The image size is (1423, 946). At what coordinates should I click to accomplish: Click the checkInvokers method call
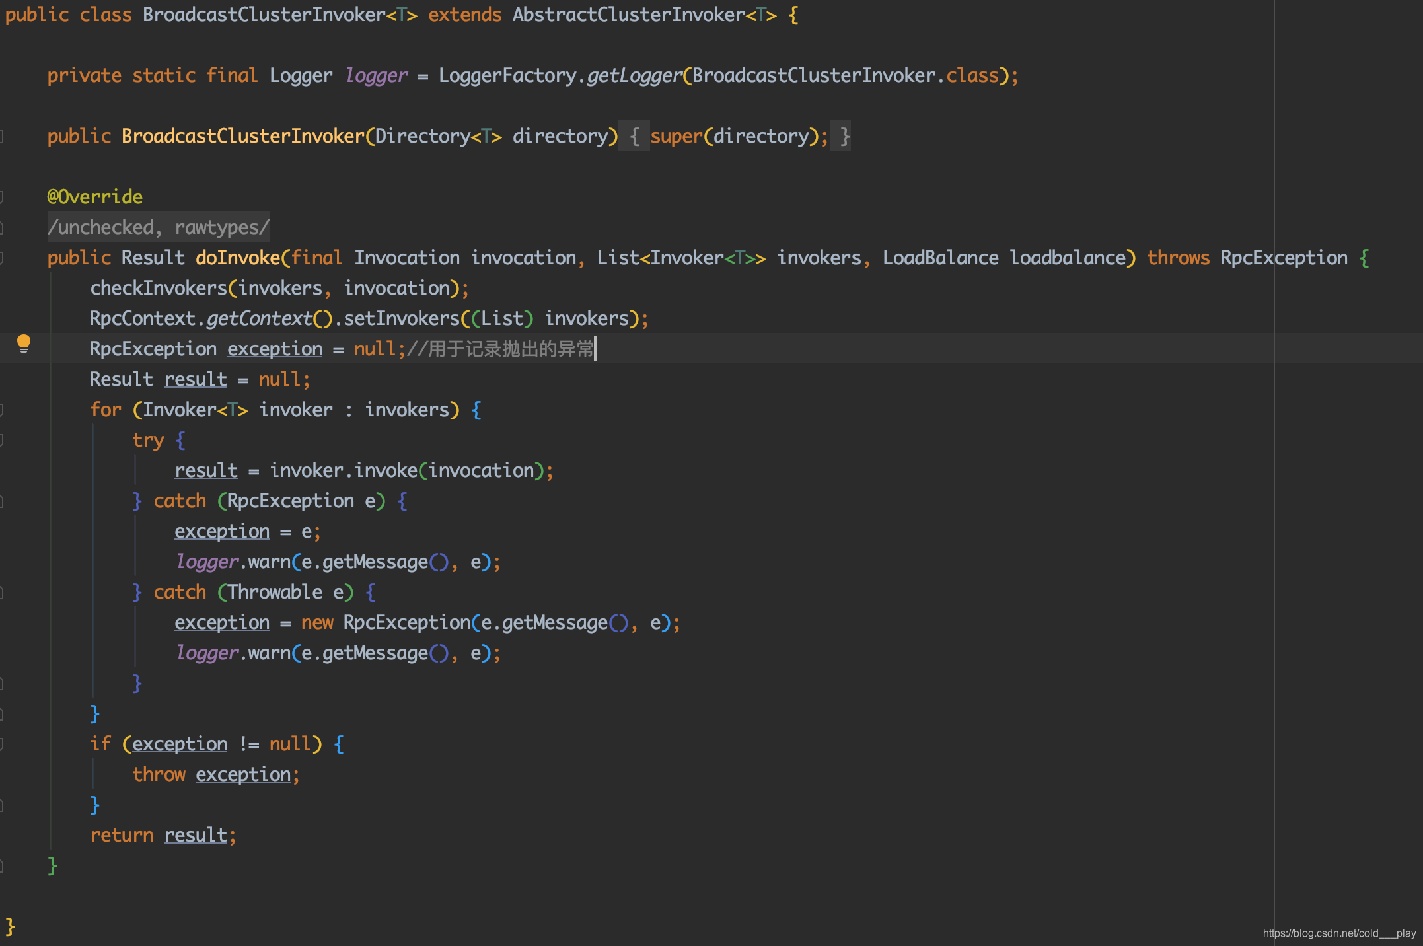(x=159, y=288)
